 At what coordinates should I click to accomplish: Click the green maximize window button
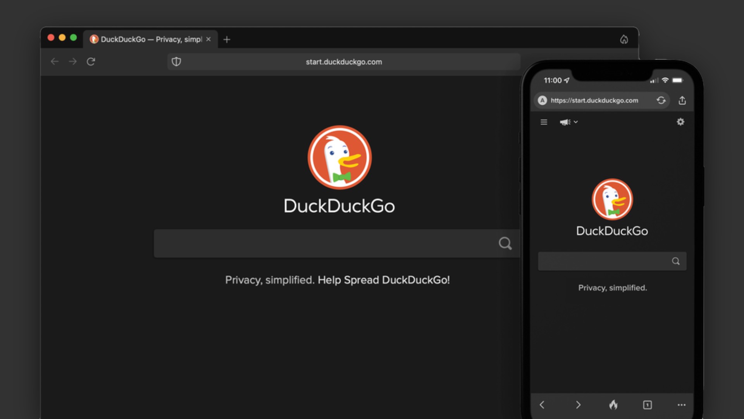[x=73, y=38]
